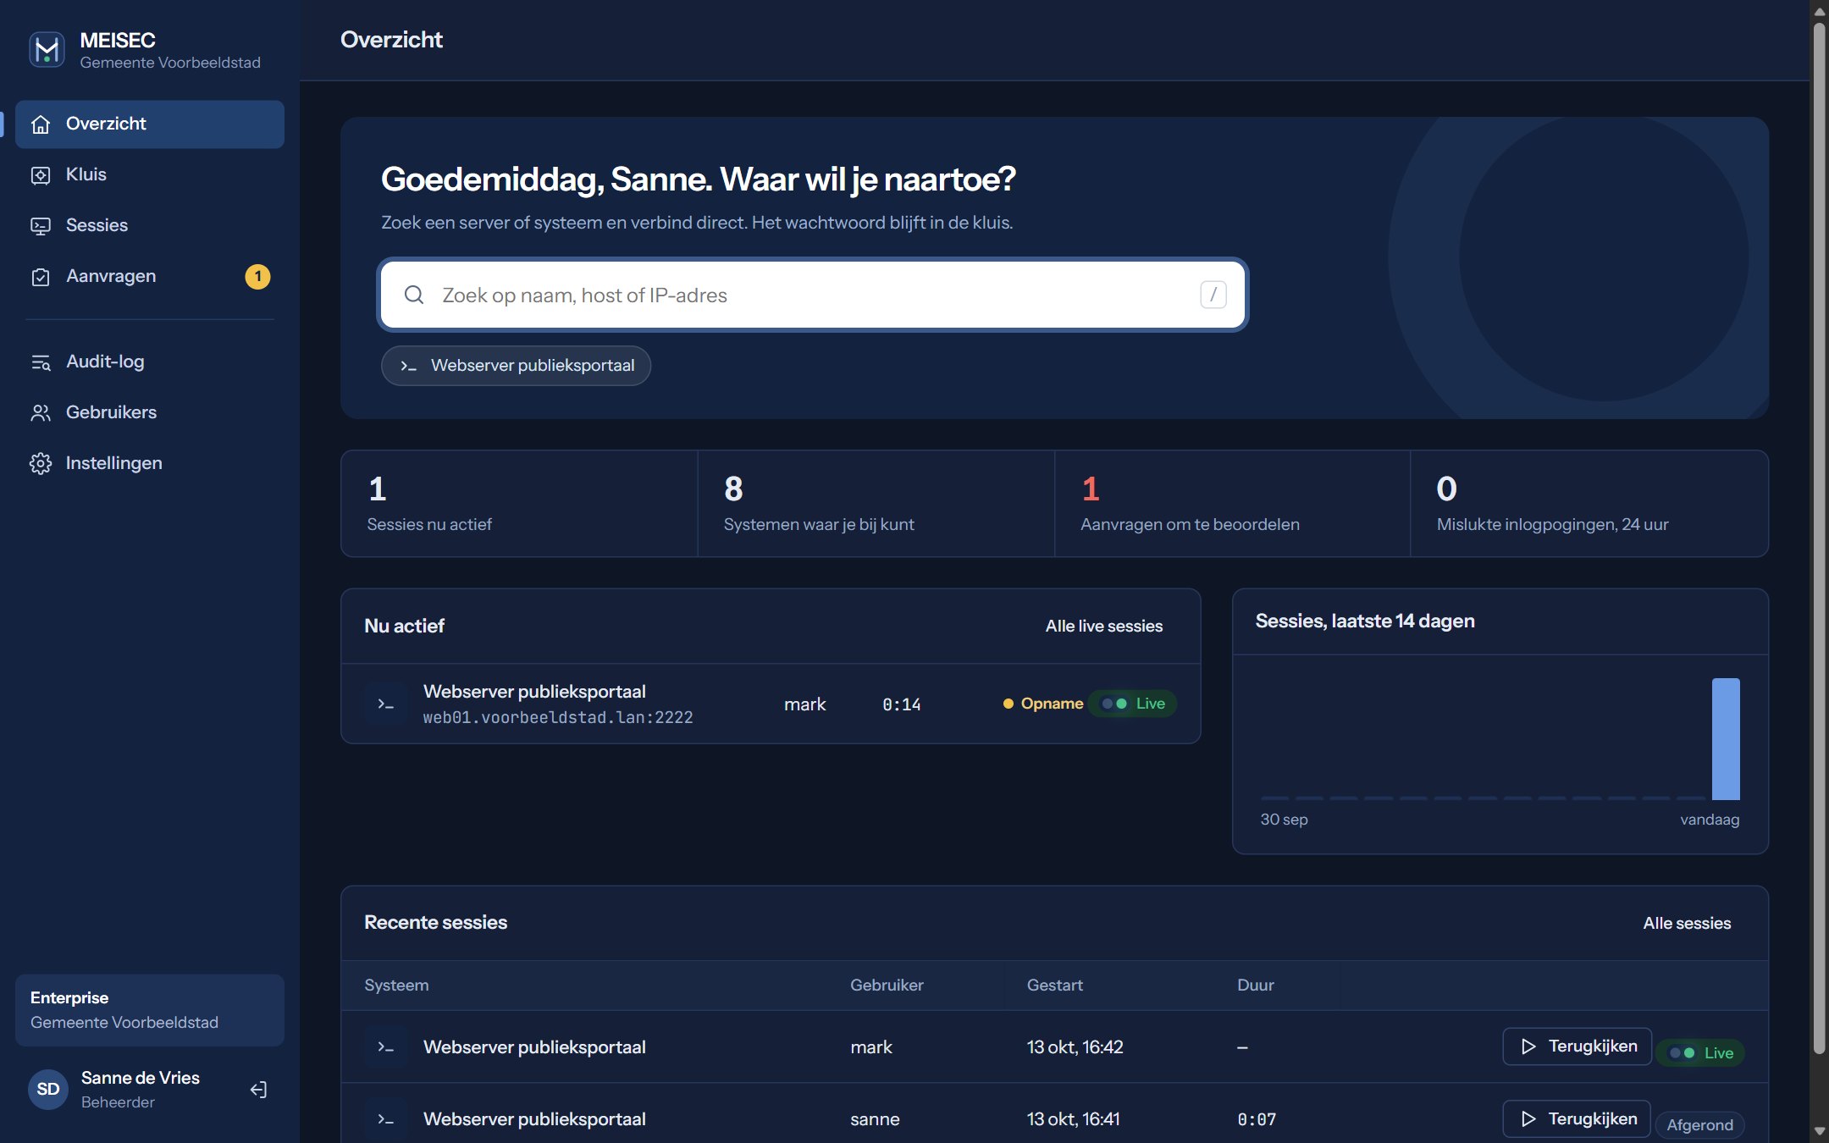
Task: Click the Aanvragen om te beoordelen card
Action: 1232,504
